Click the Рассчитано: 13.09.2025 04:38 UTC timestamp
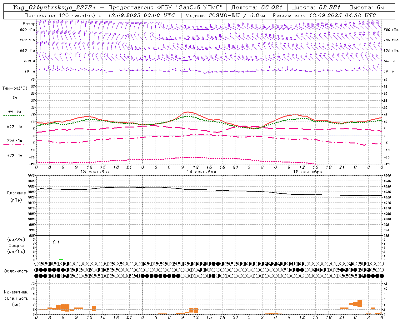400x320 pixels. (324, 15)
